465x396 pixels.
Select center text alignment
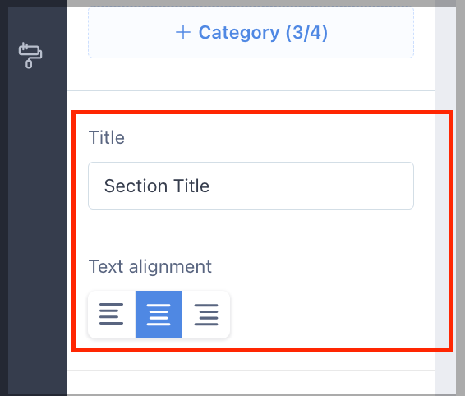point(159,314)
